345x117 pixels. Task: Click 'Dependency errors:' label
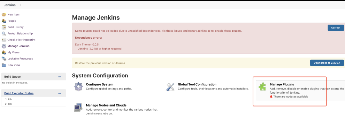88,38
